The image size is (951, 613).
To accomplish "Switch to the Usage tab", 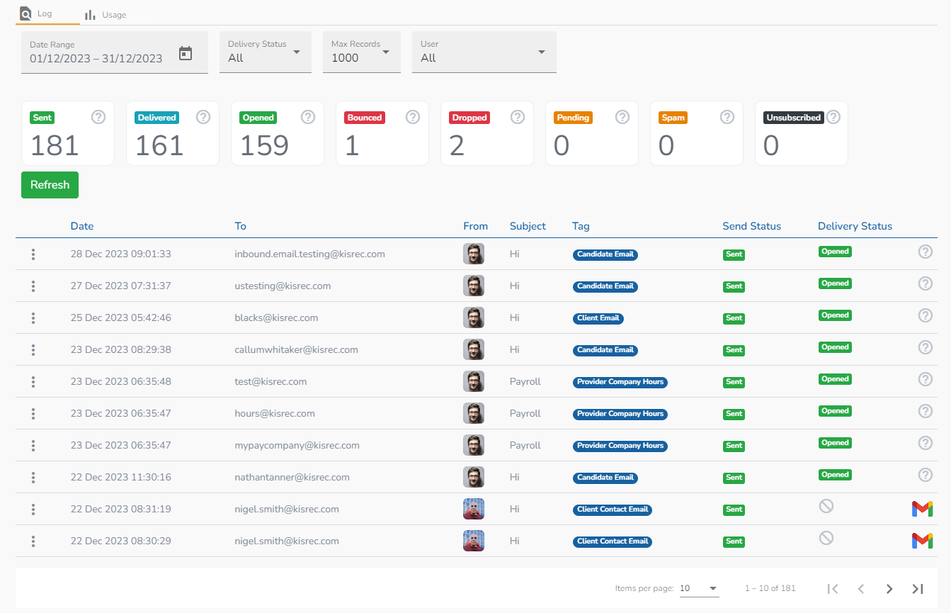I will 105,13.
